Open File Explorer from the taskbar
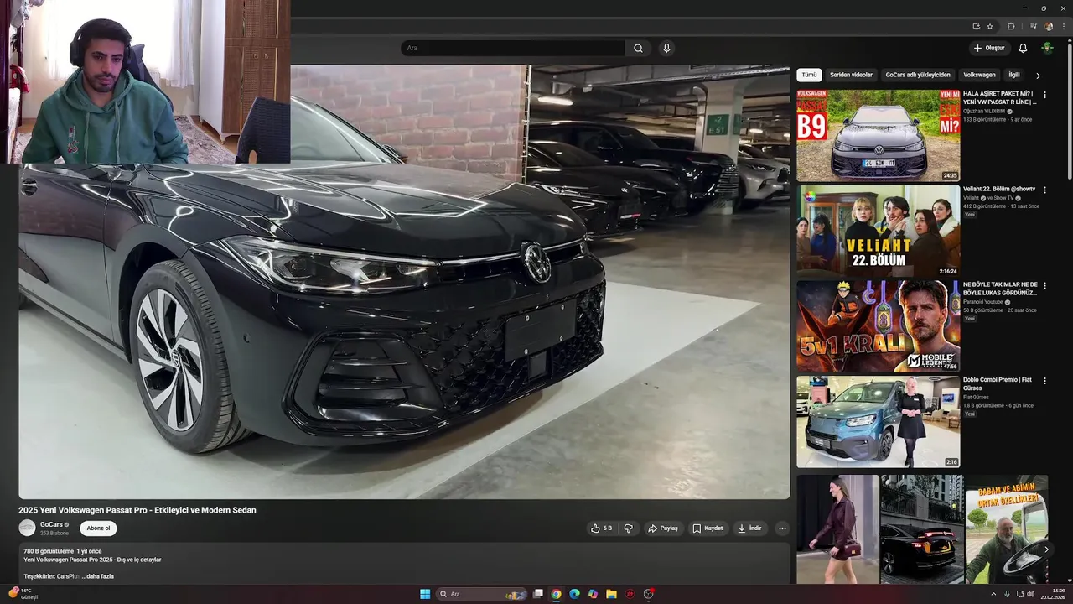 click(612, 594)
